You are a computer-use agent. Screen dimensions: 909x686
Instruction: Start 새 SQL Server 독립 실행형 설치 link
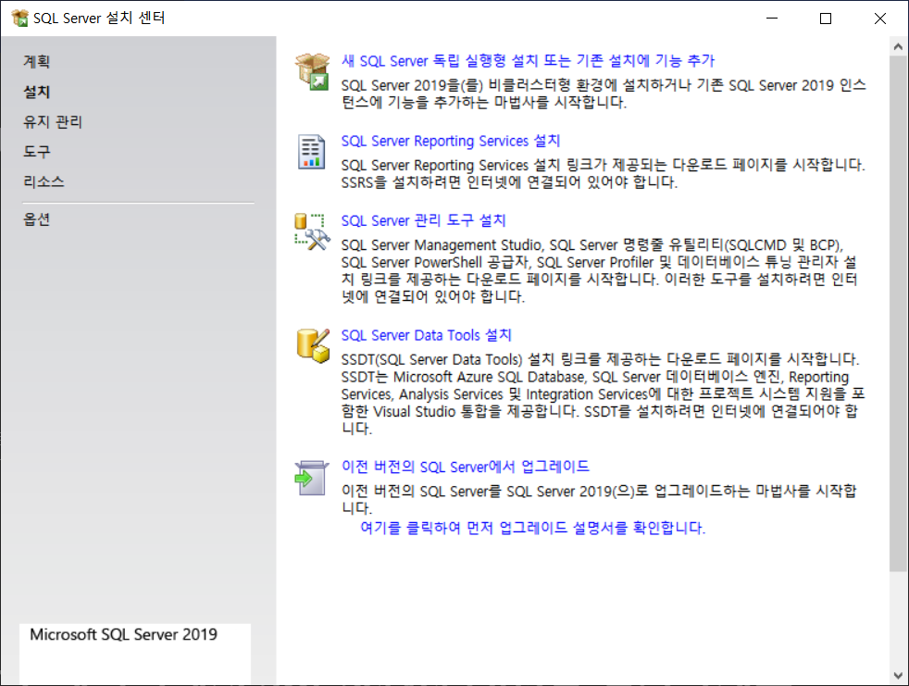pyautogui.click(x=528, y=61)
